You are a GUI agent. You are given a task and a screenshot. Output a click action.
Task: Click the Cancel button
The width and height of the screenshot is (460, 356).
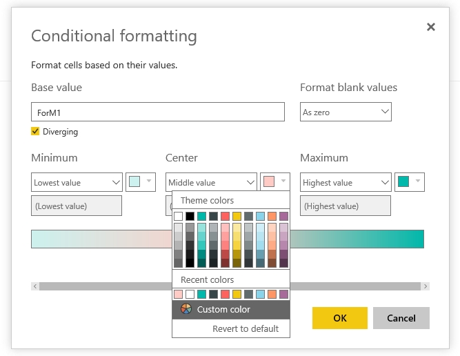click(x=401, y=318)
